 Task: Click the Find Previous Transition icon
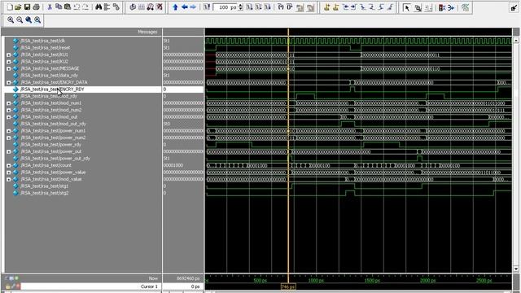345,7
